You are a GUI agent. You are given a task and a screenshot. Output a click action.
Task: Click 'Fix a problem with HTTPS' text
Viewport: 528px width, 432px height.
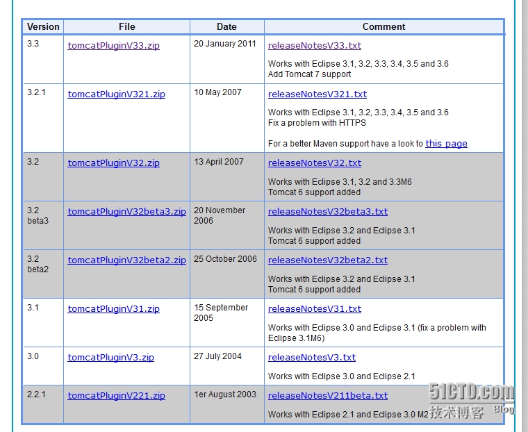(317, 122)
